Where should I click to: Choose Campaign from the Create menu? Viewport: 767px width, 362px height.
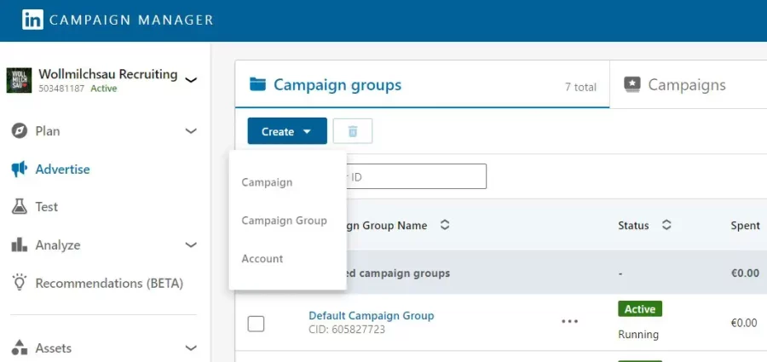[267, 182]
